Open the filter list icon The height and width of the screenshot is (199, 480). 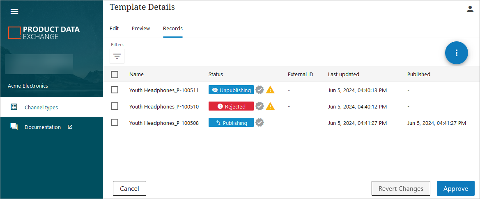[117, 56]
